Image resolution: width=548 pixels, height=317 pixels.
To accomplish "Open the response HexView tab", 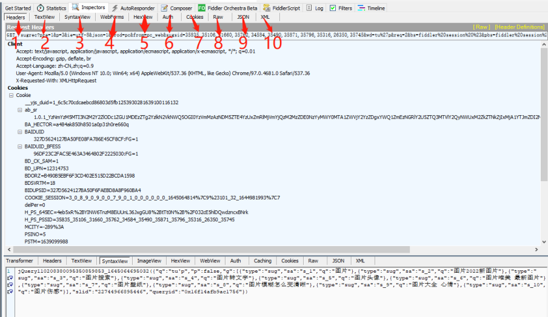I will tap(180, 261).
